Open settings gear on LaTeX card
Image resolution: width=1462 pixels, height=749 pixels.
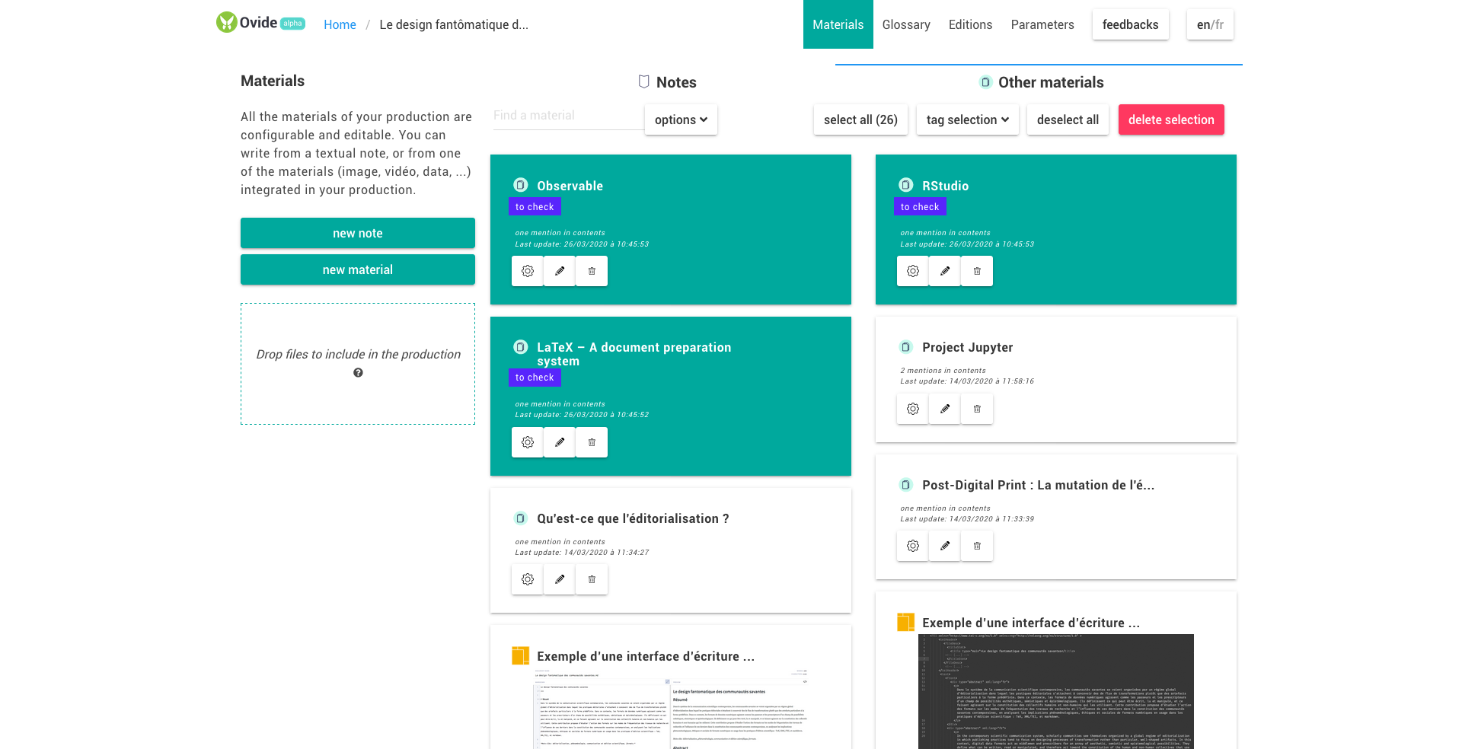[x=527, y=442]
